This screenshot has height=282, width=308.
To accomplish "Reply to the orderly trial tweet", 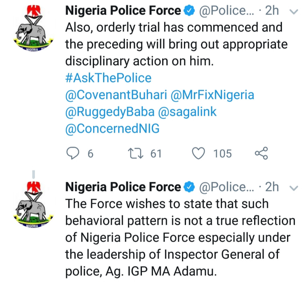I will [x=72, y=153].
